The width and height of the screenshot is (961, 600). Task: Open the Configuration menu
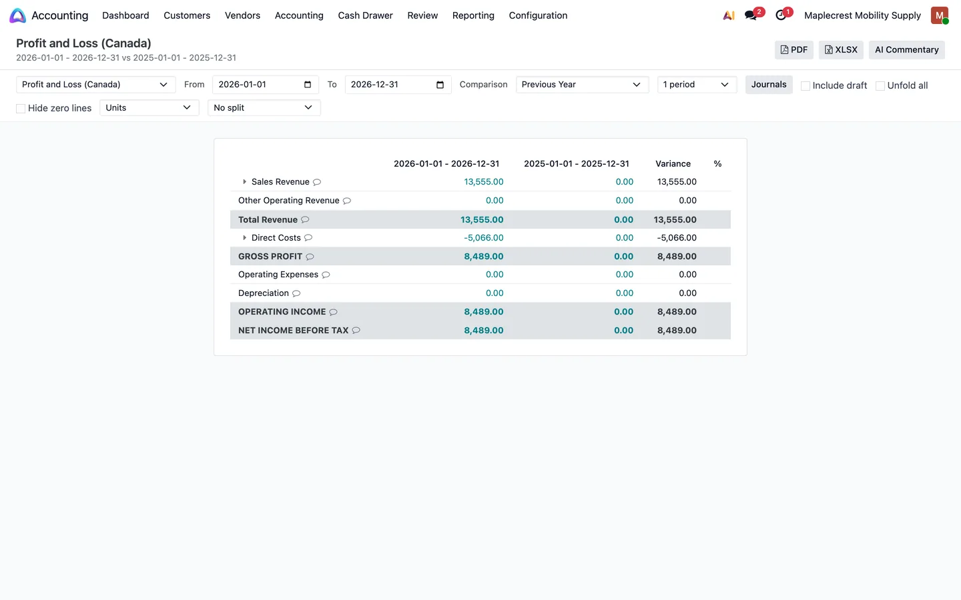(x=538, y=15)
